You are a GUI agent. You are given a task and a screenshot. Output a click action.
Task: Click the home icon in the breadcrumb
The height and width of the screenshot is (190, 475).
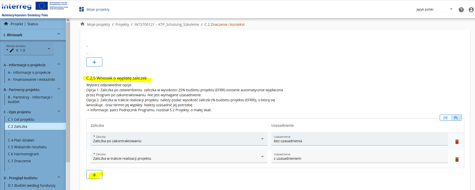click(82, 24)
